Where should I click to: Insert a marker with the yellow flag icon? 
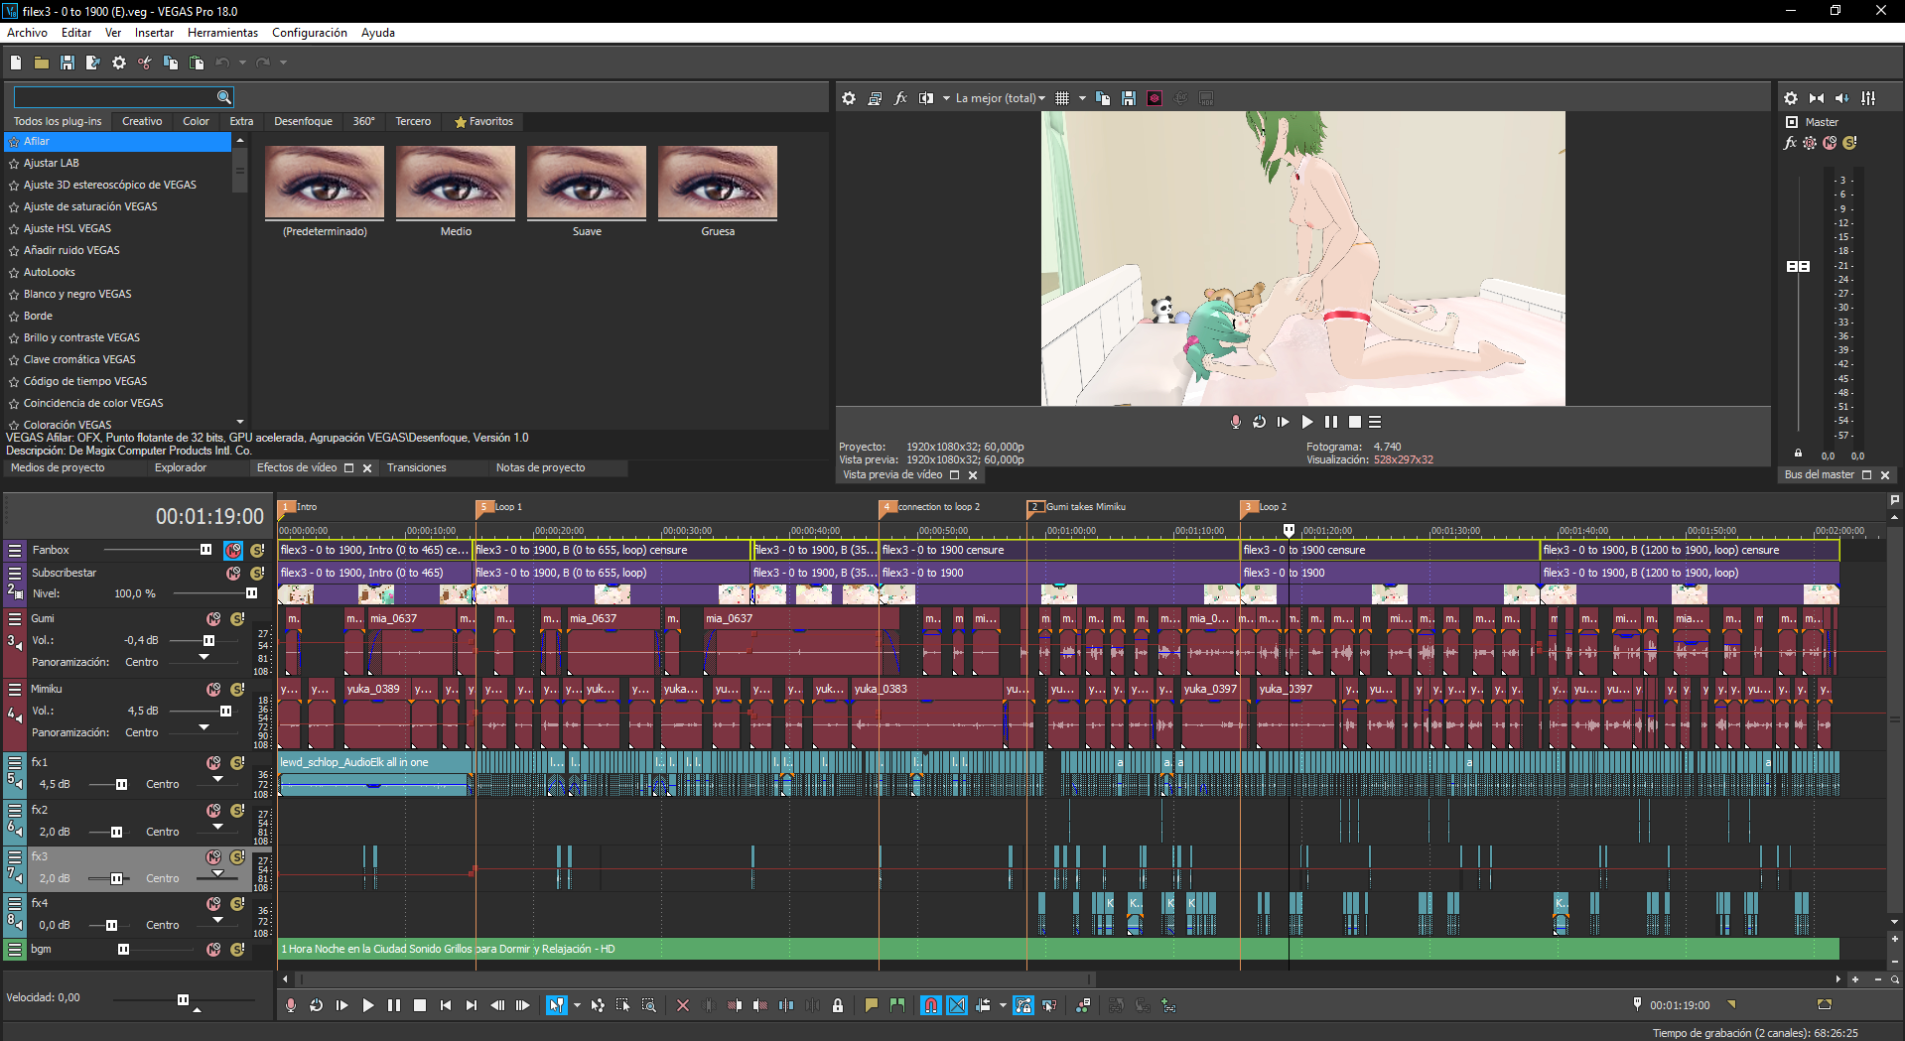click(872, 1005)
